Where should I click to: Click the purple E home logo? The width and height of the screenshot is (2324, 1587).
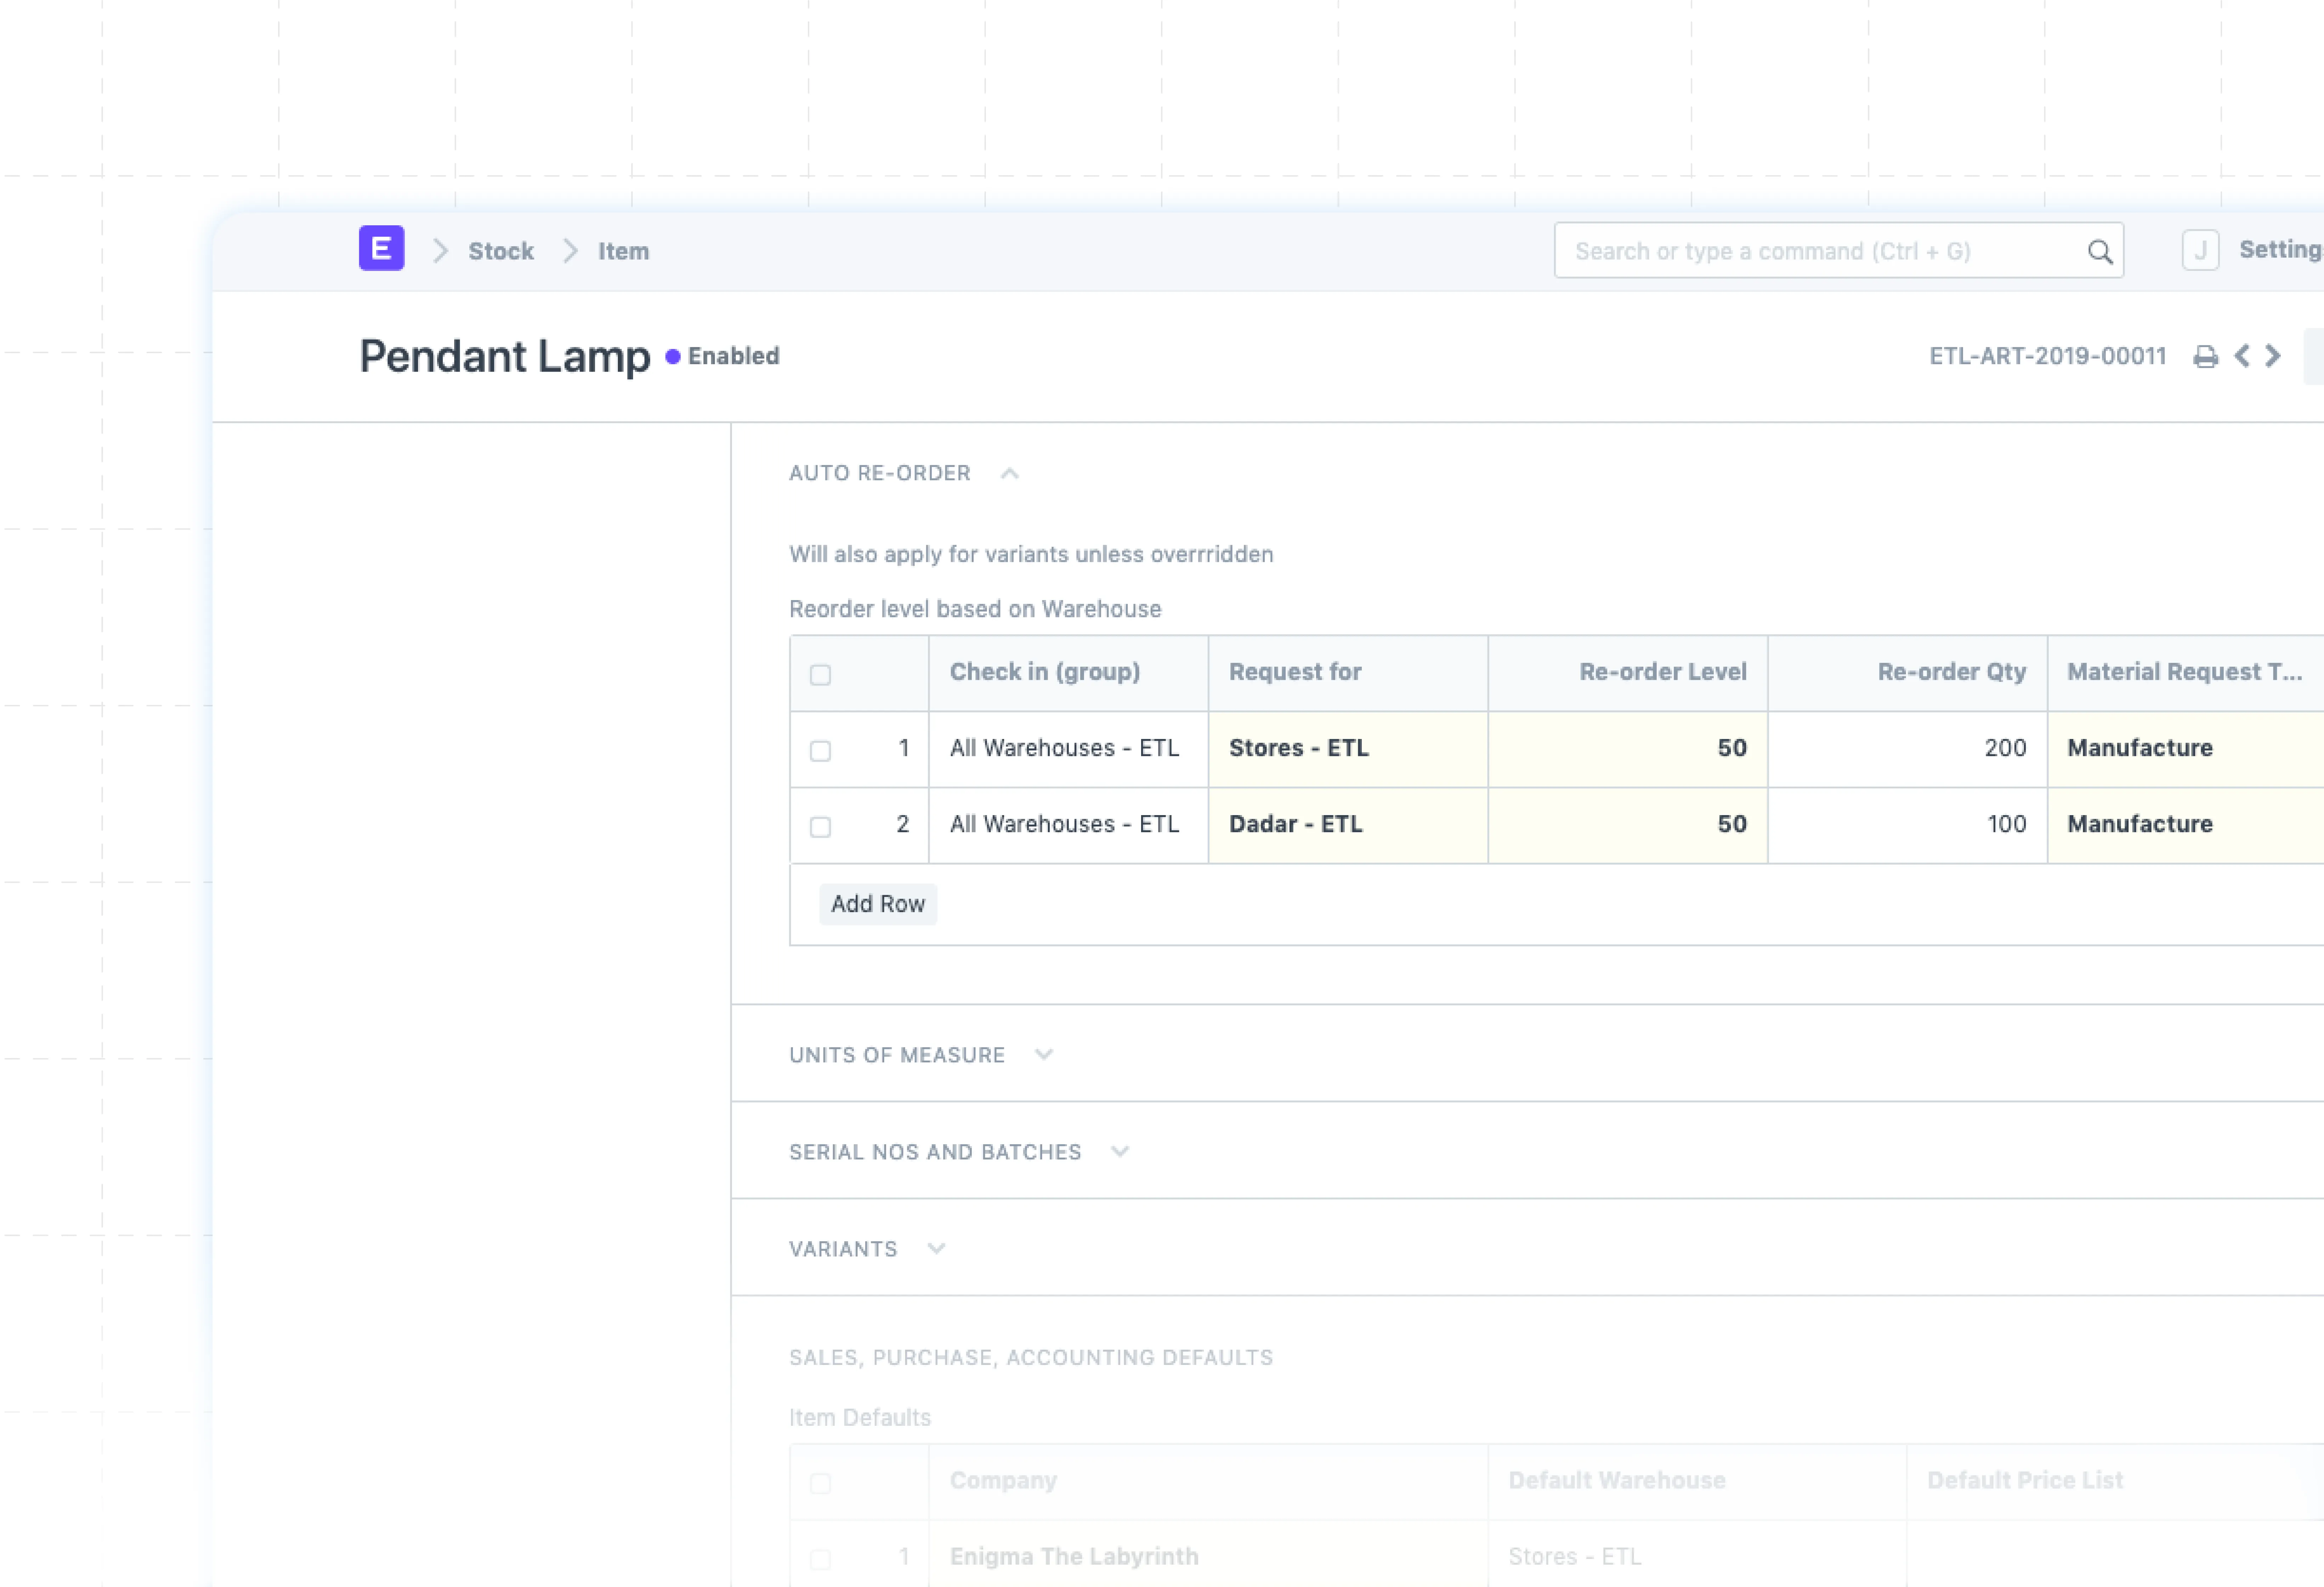click(381, 248)
